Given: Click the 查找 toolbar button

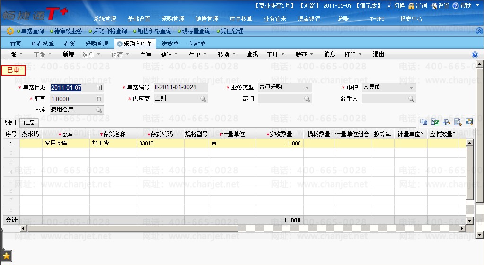Looking at the screenshot, I should 252,54.
